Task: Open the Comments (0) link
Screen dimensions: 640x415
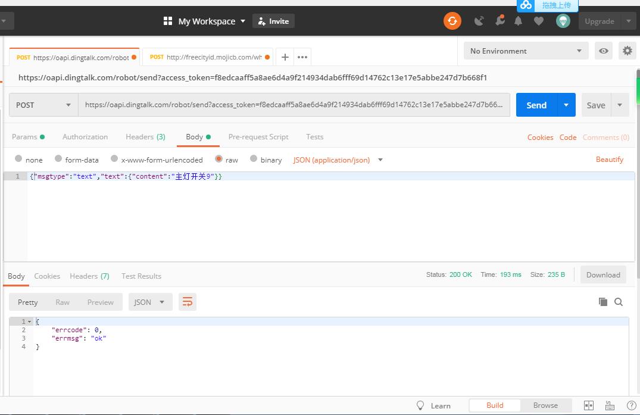Action: 605,137
